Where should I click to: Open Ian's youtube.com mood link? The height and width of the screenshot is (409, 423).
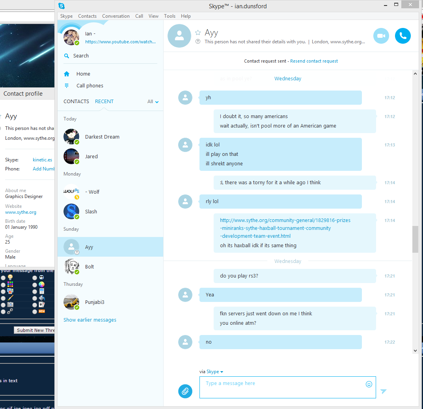[x=120, y=42]
